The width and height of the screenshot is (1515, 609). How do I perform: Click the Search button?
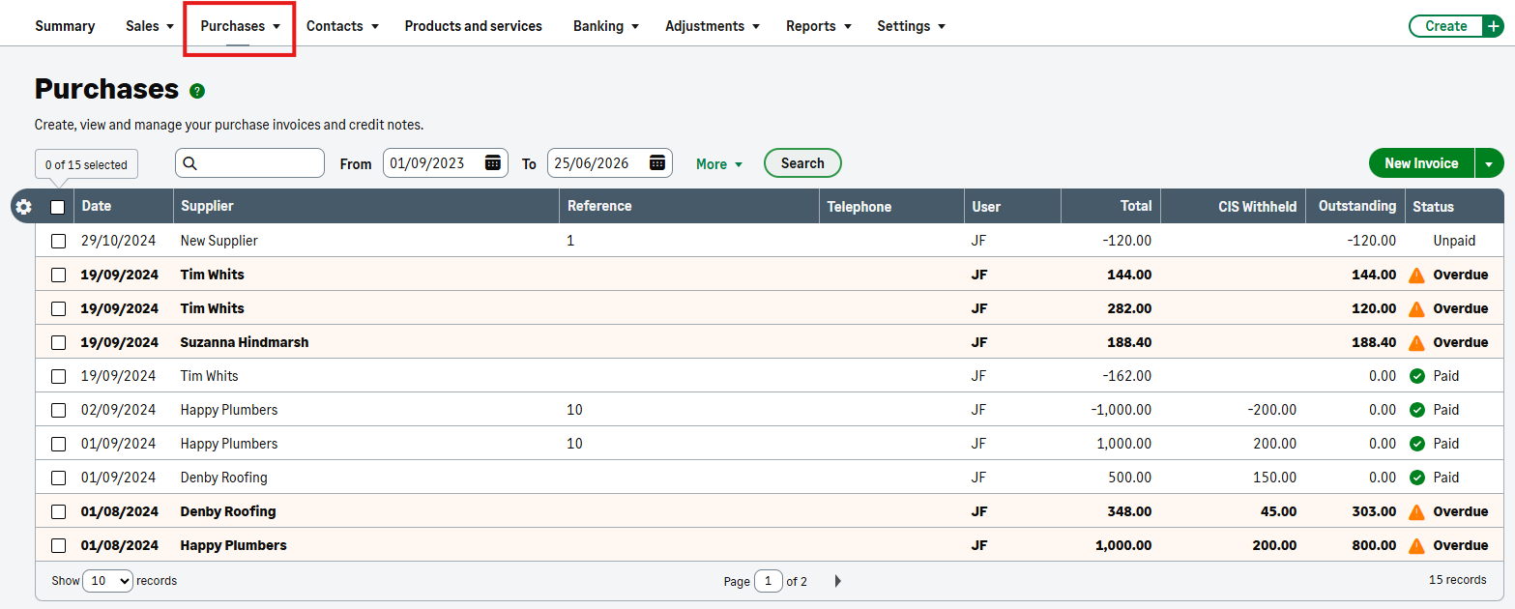(802, 163)
